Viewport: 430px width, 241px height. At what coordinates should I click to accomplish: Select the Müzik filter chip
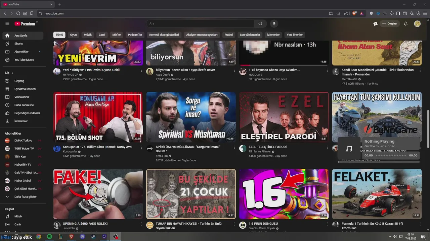[x=88, y=35]
